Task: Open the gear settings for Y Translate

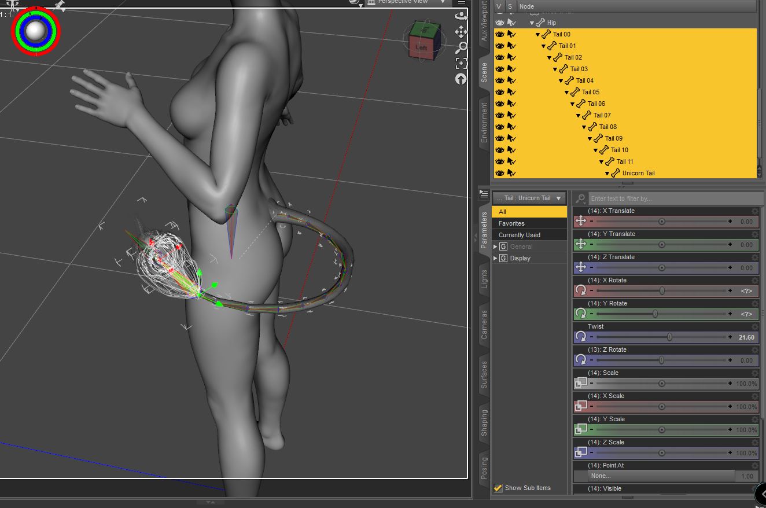Action: pos(754,234)
